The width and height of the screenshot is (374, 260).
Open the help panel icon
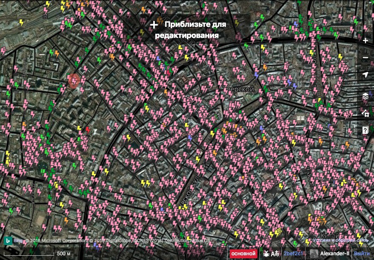tap(365, 130)
